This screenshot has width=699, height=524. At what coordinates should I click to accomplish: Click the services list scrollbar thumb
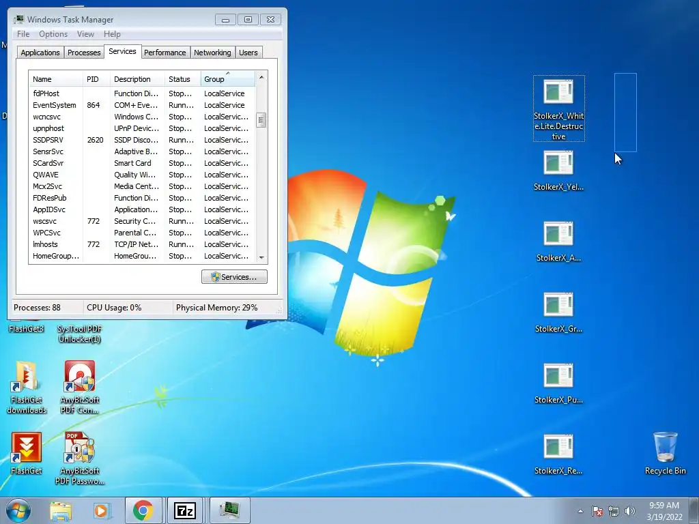(x=261, y=120)
